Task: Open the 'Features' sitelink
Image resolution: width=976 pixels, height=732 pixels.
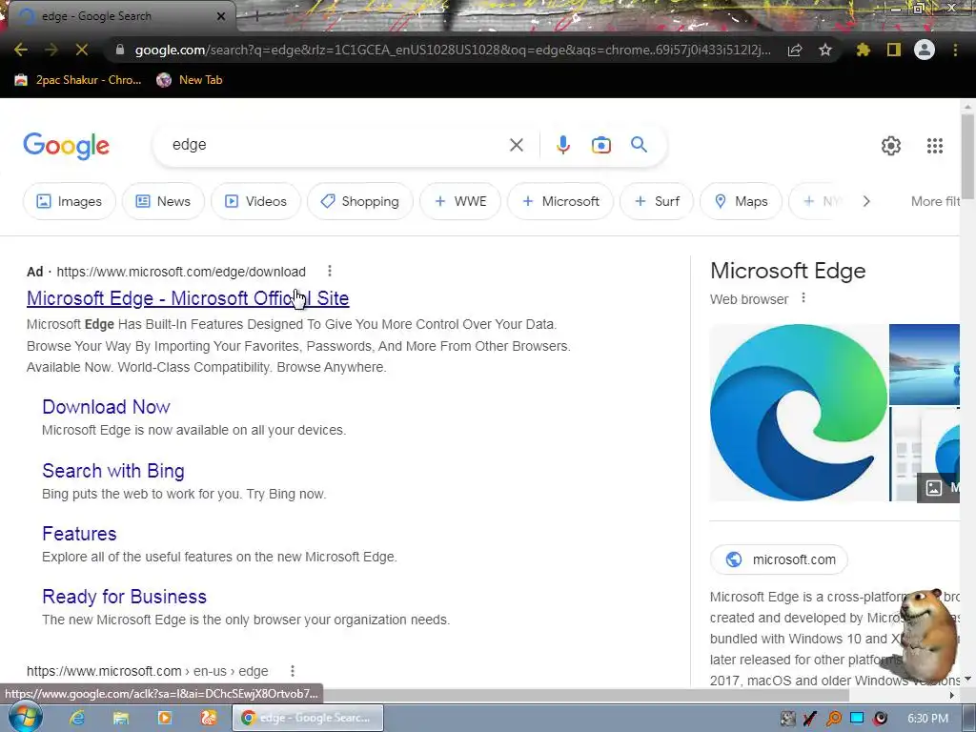Action: (79, 534)
